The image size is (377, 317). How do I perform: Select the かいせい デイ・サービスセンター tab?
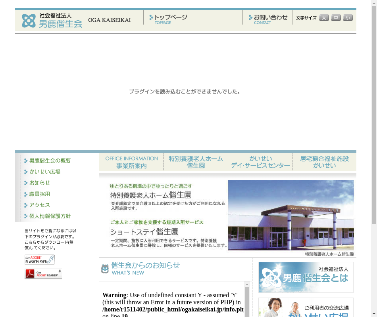(260, 162)
